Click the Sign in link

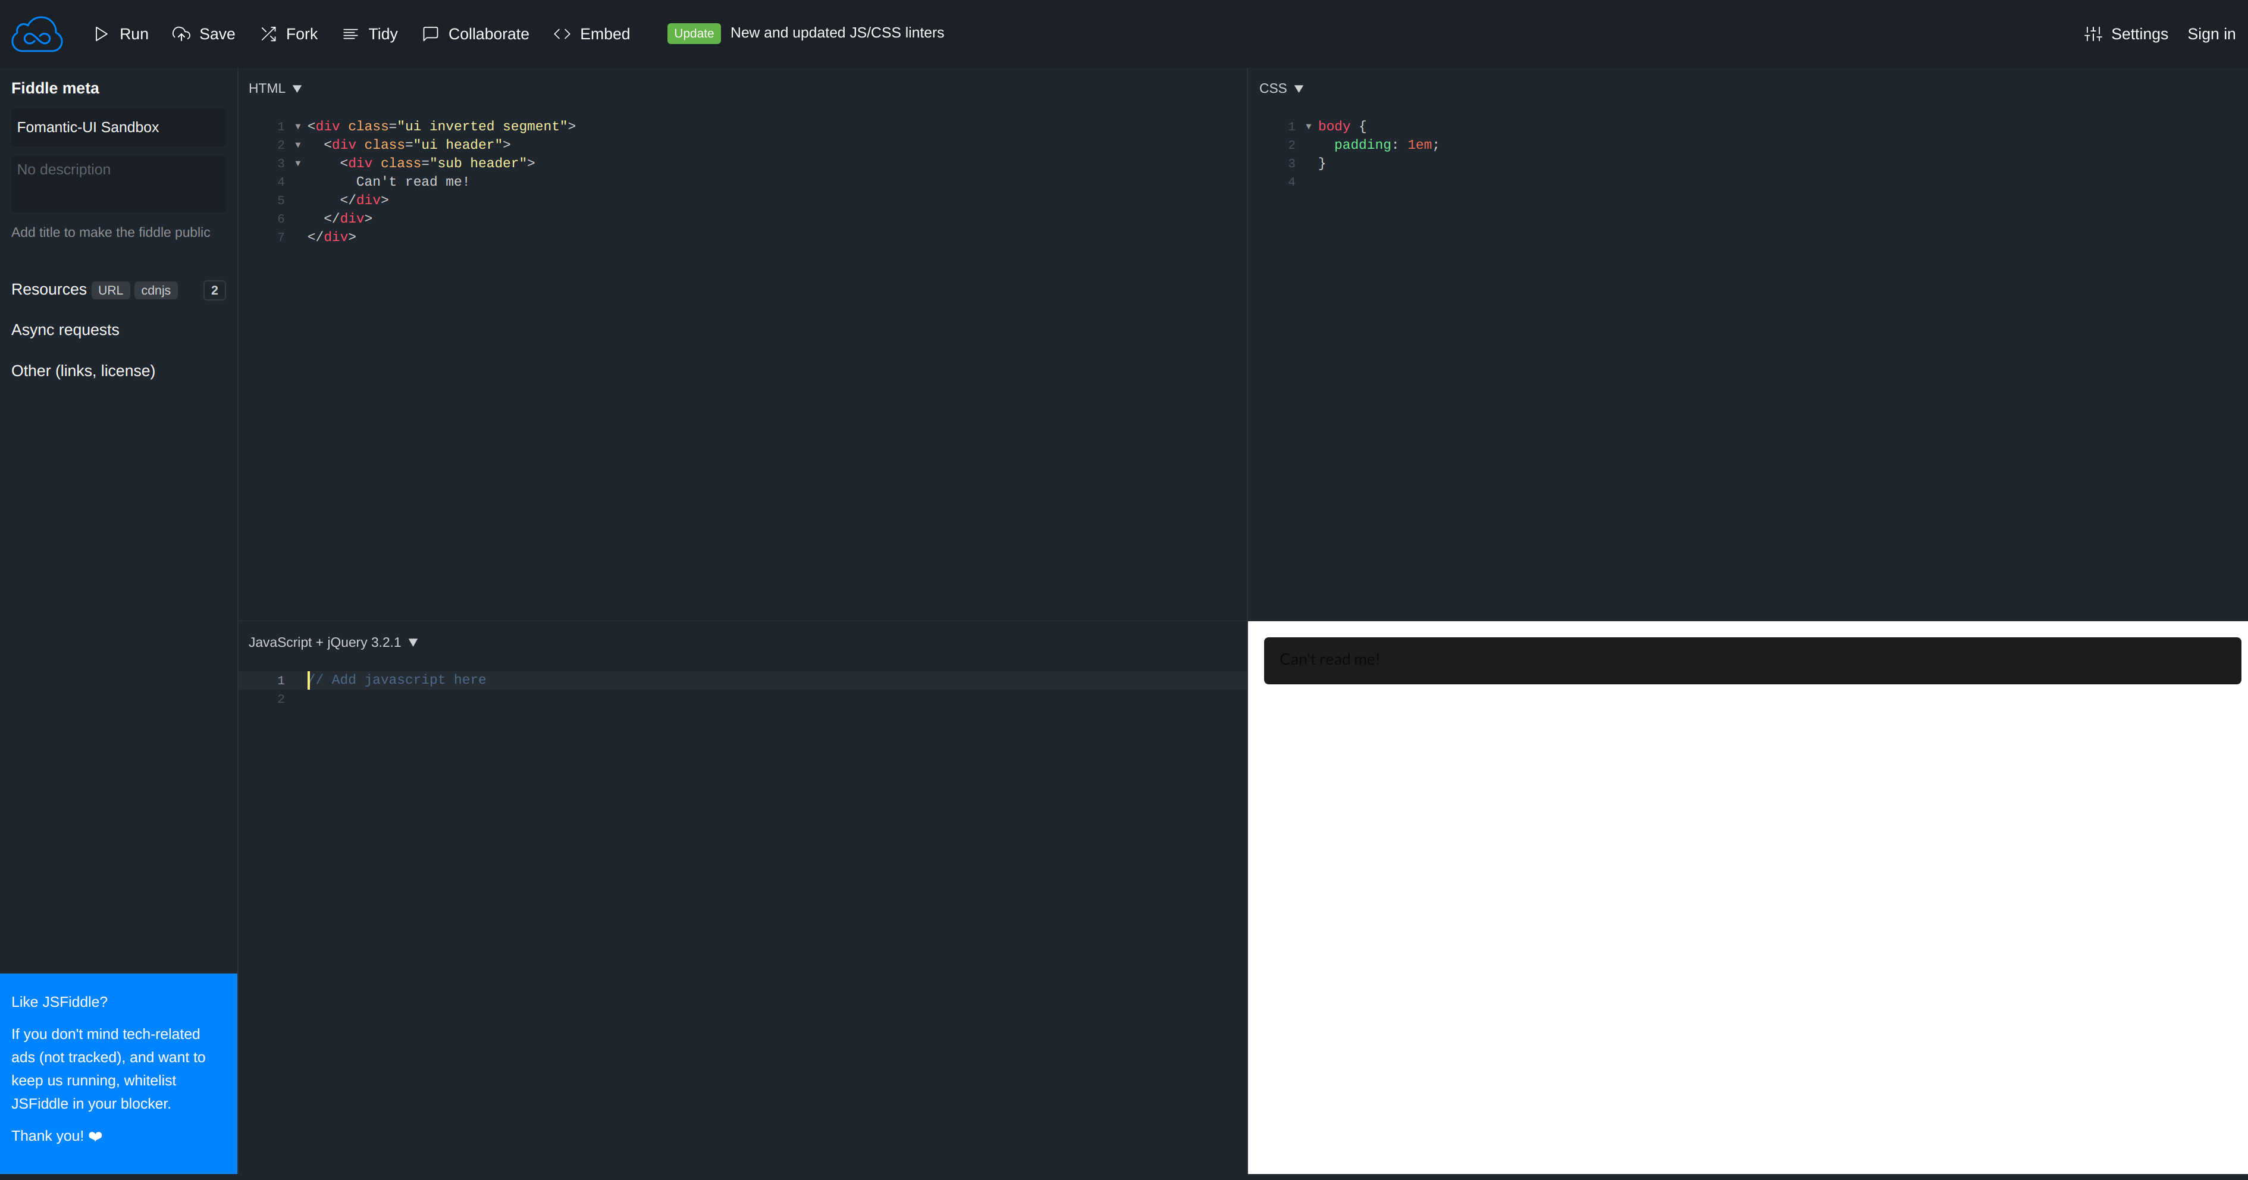tap(2211, 34)
